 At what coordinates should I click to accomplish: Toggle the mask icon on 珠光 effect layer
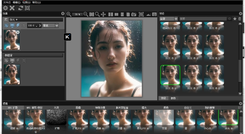pyautogui.click(x=24, y=25)
